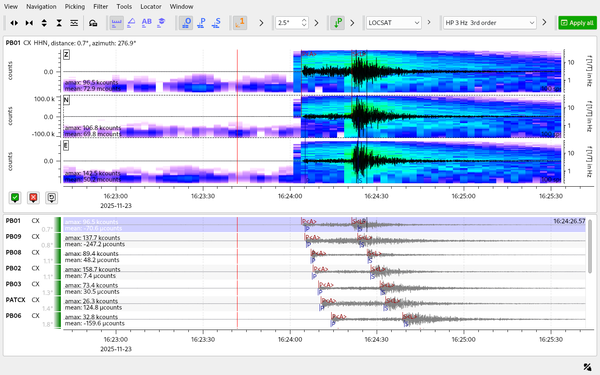Click the reset pick marker button

(52, 197)
